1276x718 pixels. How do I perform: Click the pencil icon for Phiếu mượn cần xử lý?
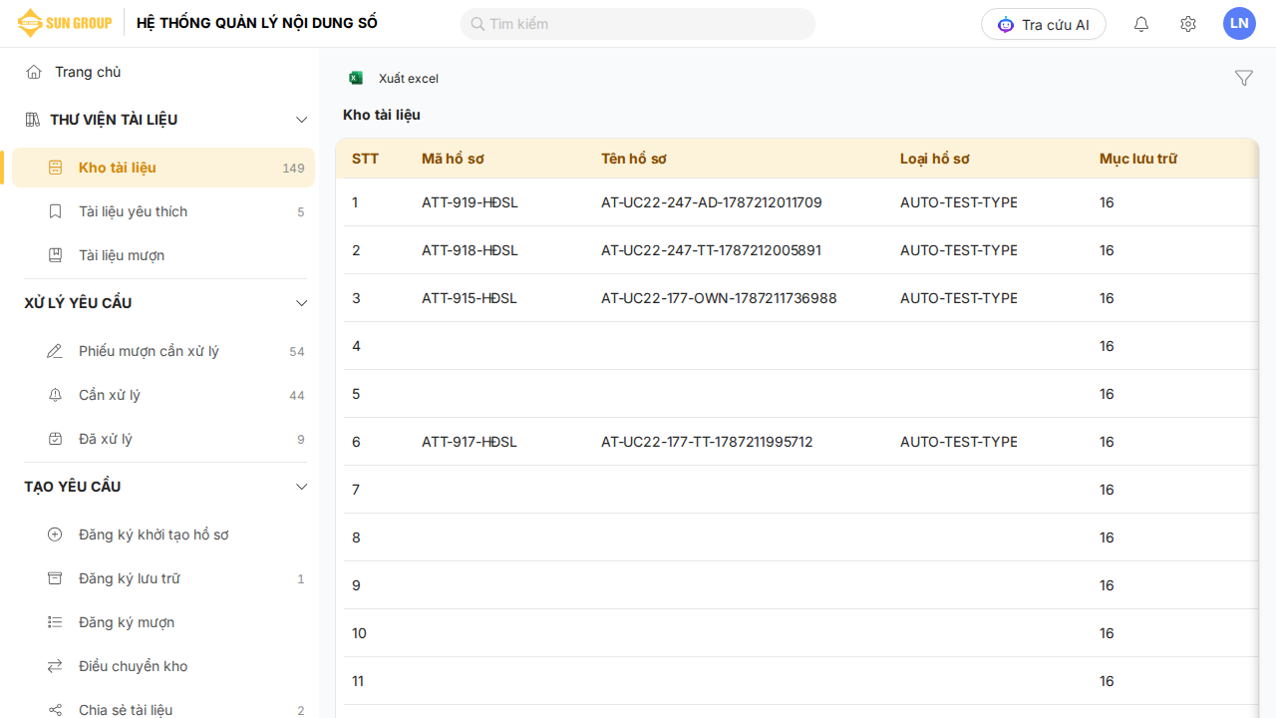(x=56, y=351)
